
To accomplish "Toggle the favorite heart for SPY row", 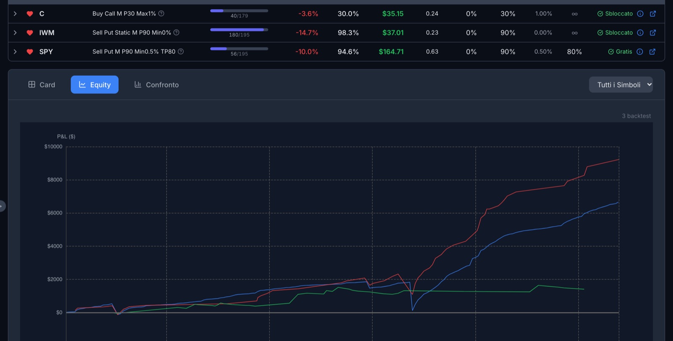I will click(x=30, y=52).
